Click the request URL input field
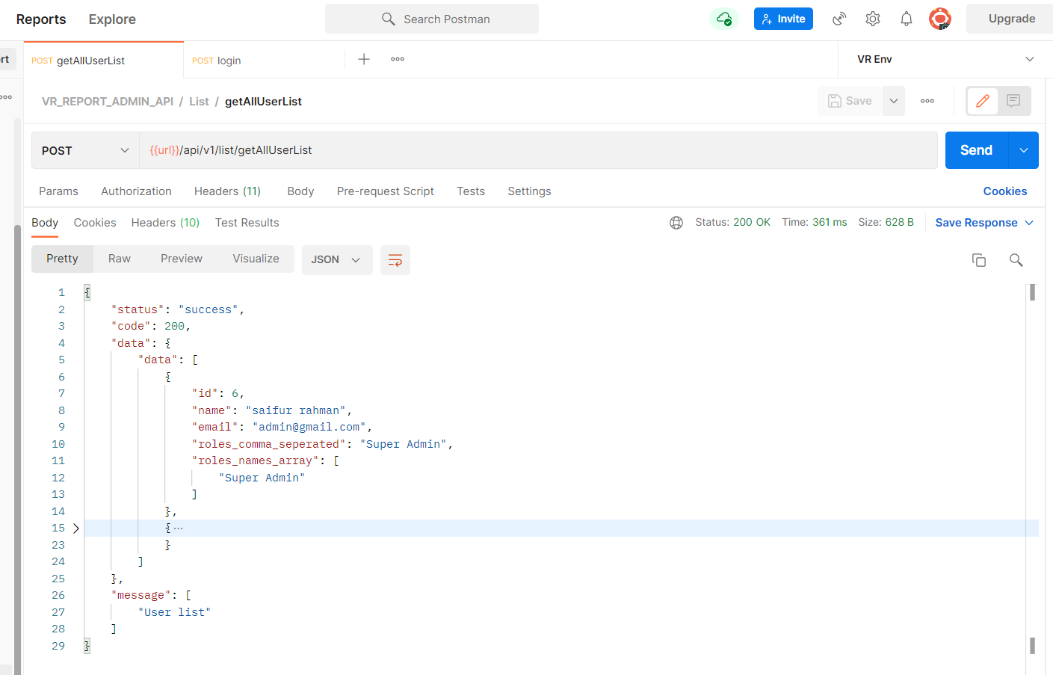The image size is (1053, 675). coord(538,150)
